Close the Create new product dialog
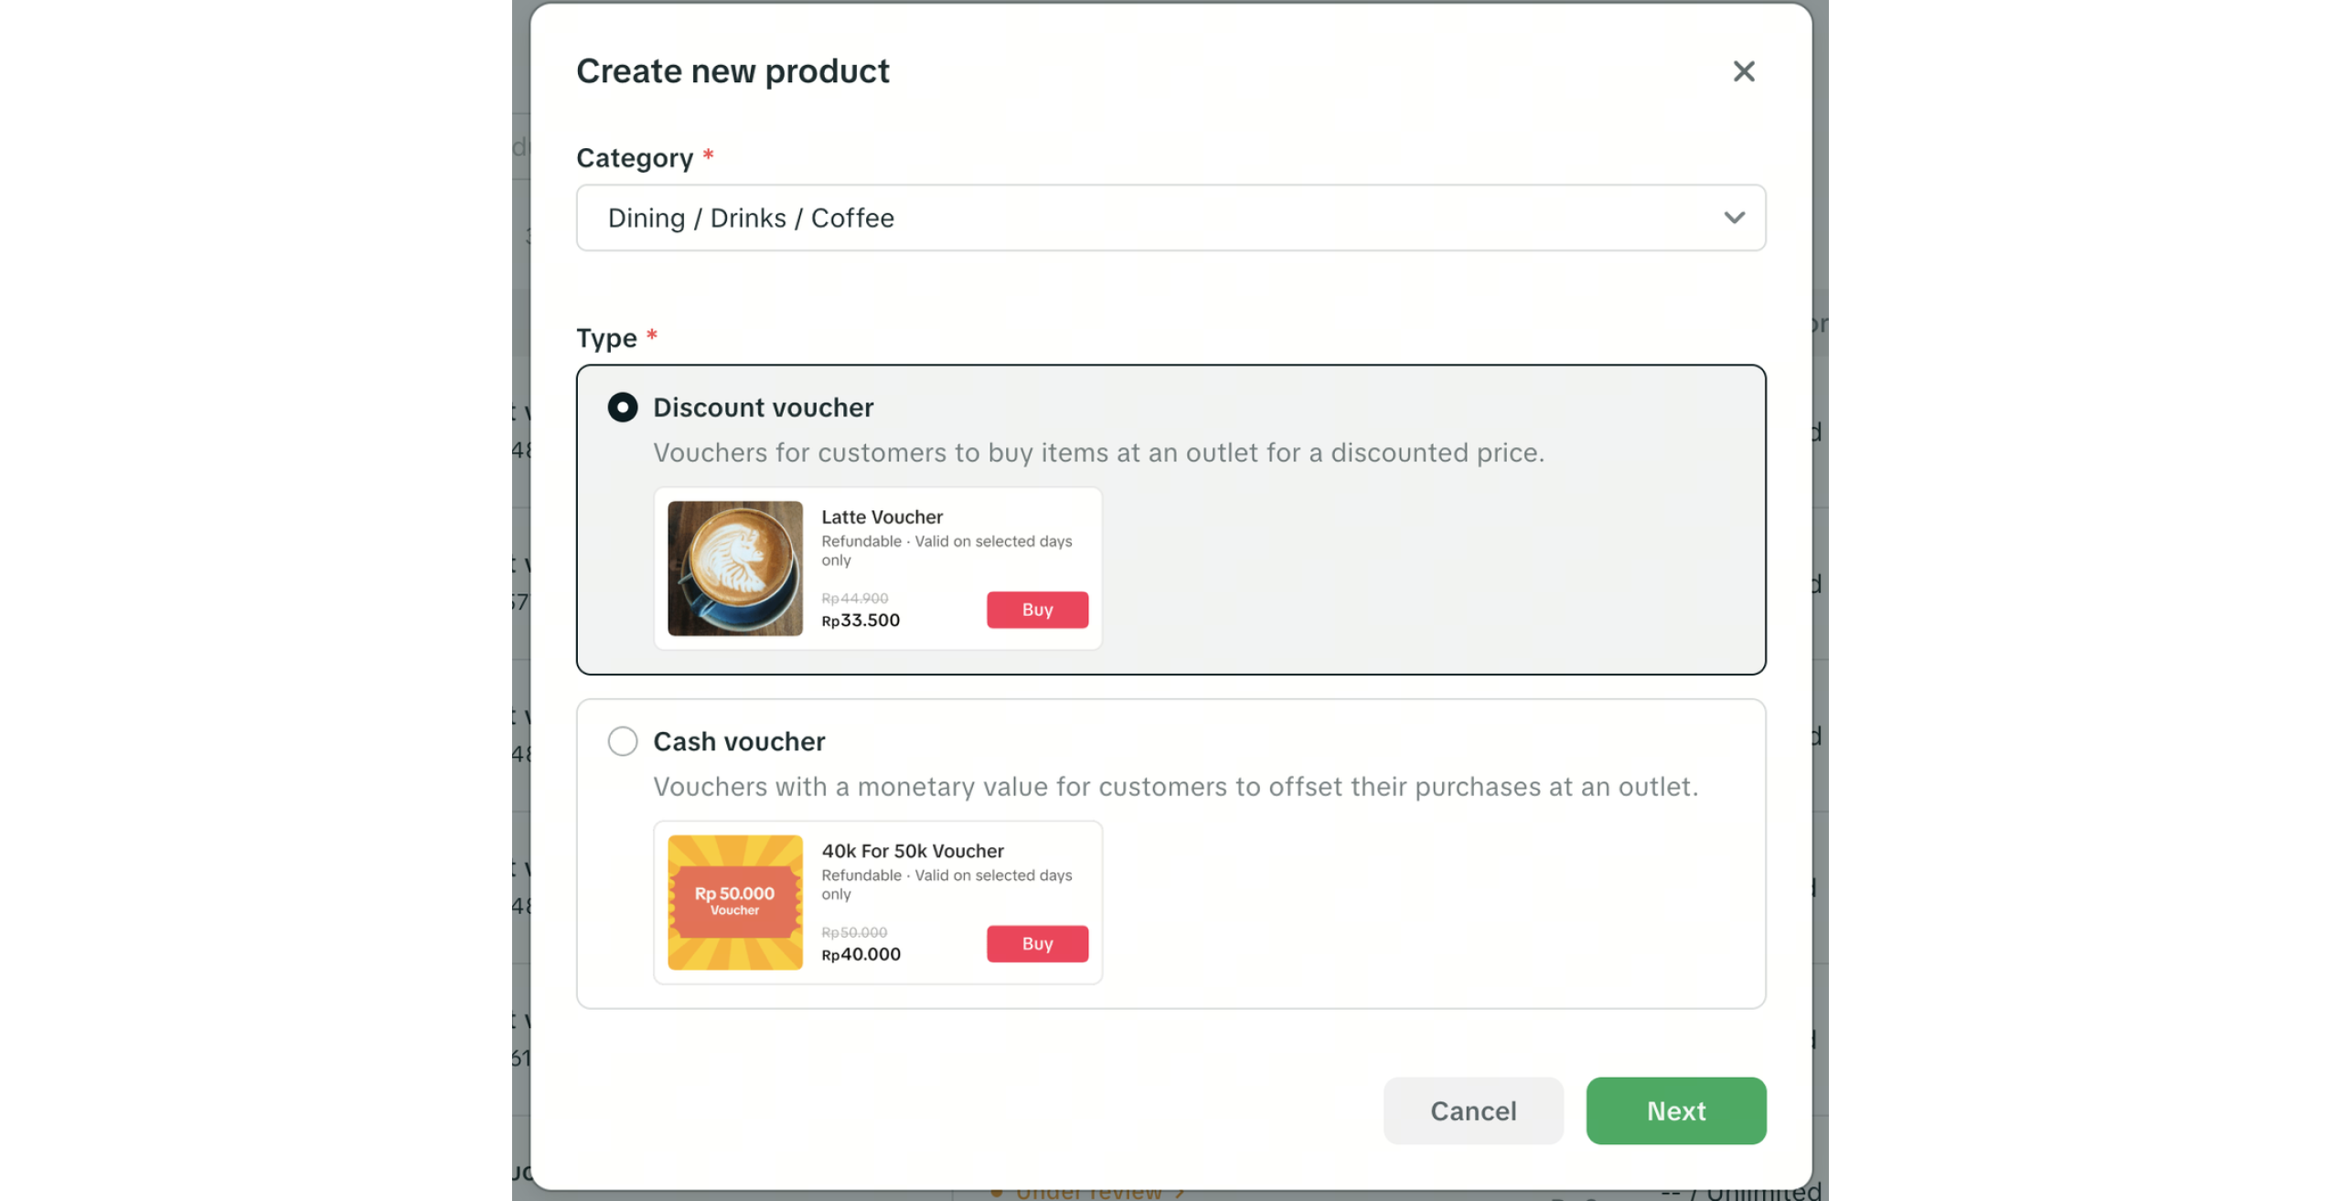Screen dimensions: 2341x1201 (x=1743, y=71)
